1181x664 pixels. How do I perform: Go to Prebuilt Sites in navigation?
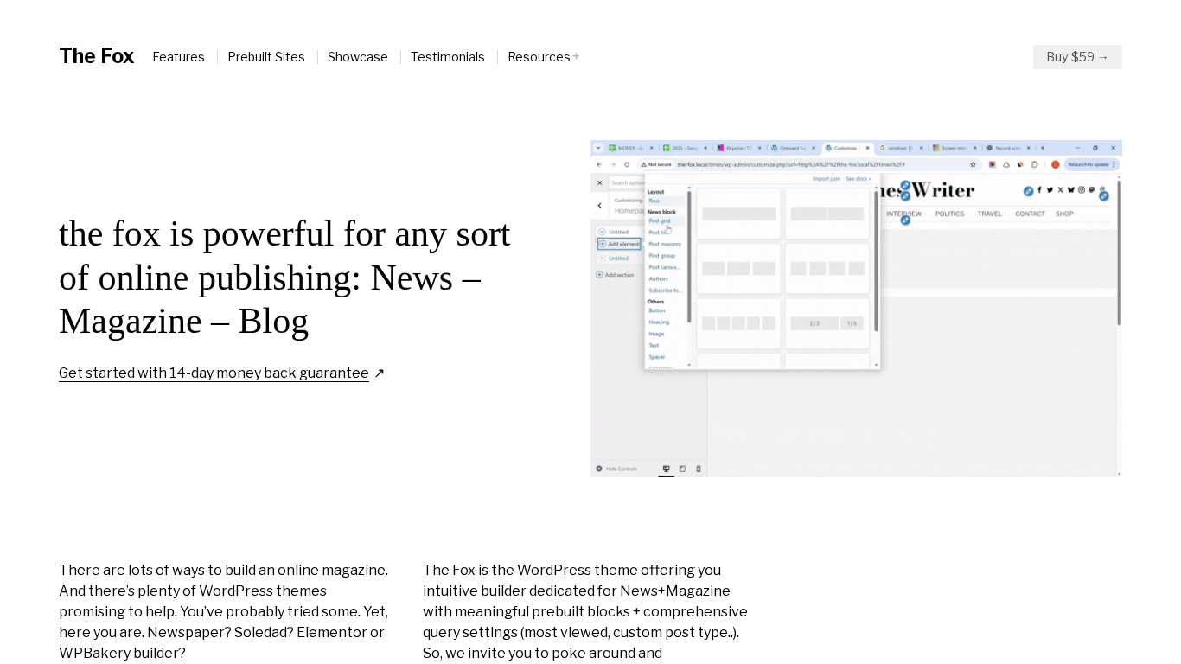[x=266, y=57]
